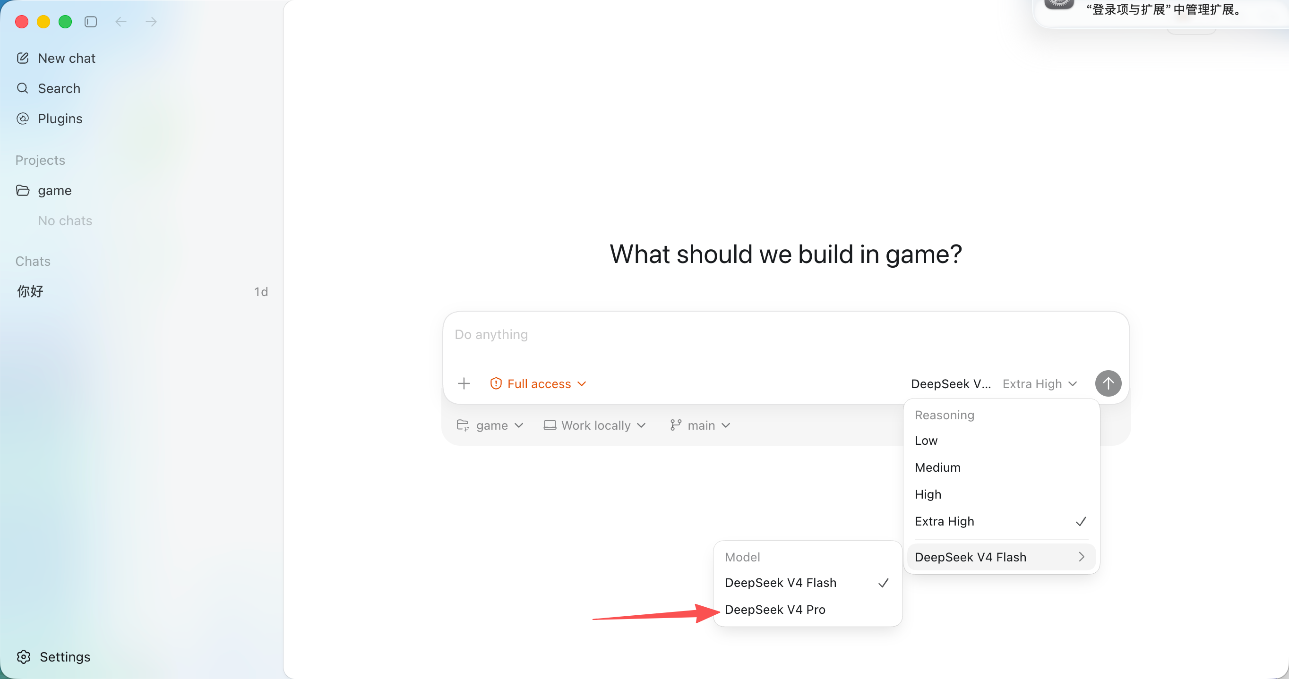Image resolution: width=1289 pixels, height=679 pixels.
Task: Go back with the left arrow
Action: pos(121,22)
